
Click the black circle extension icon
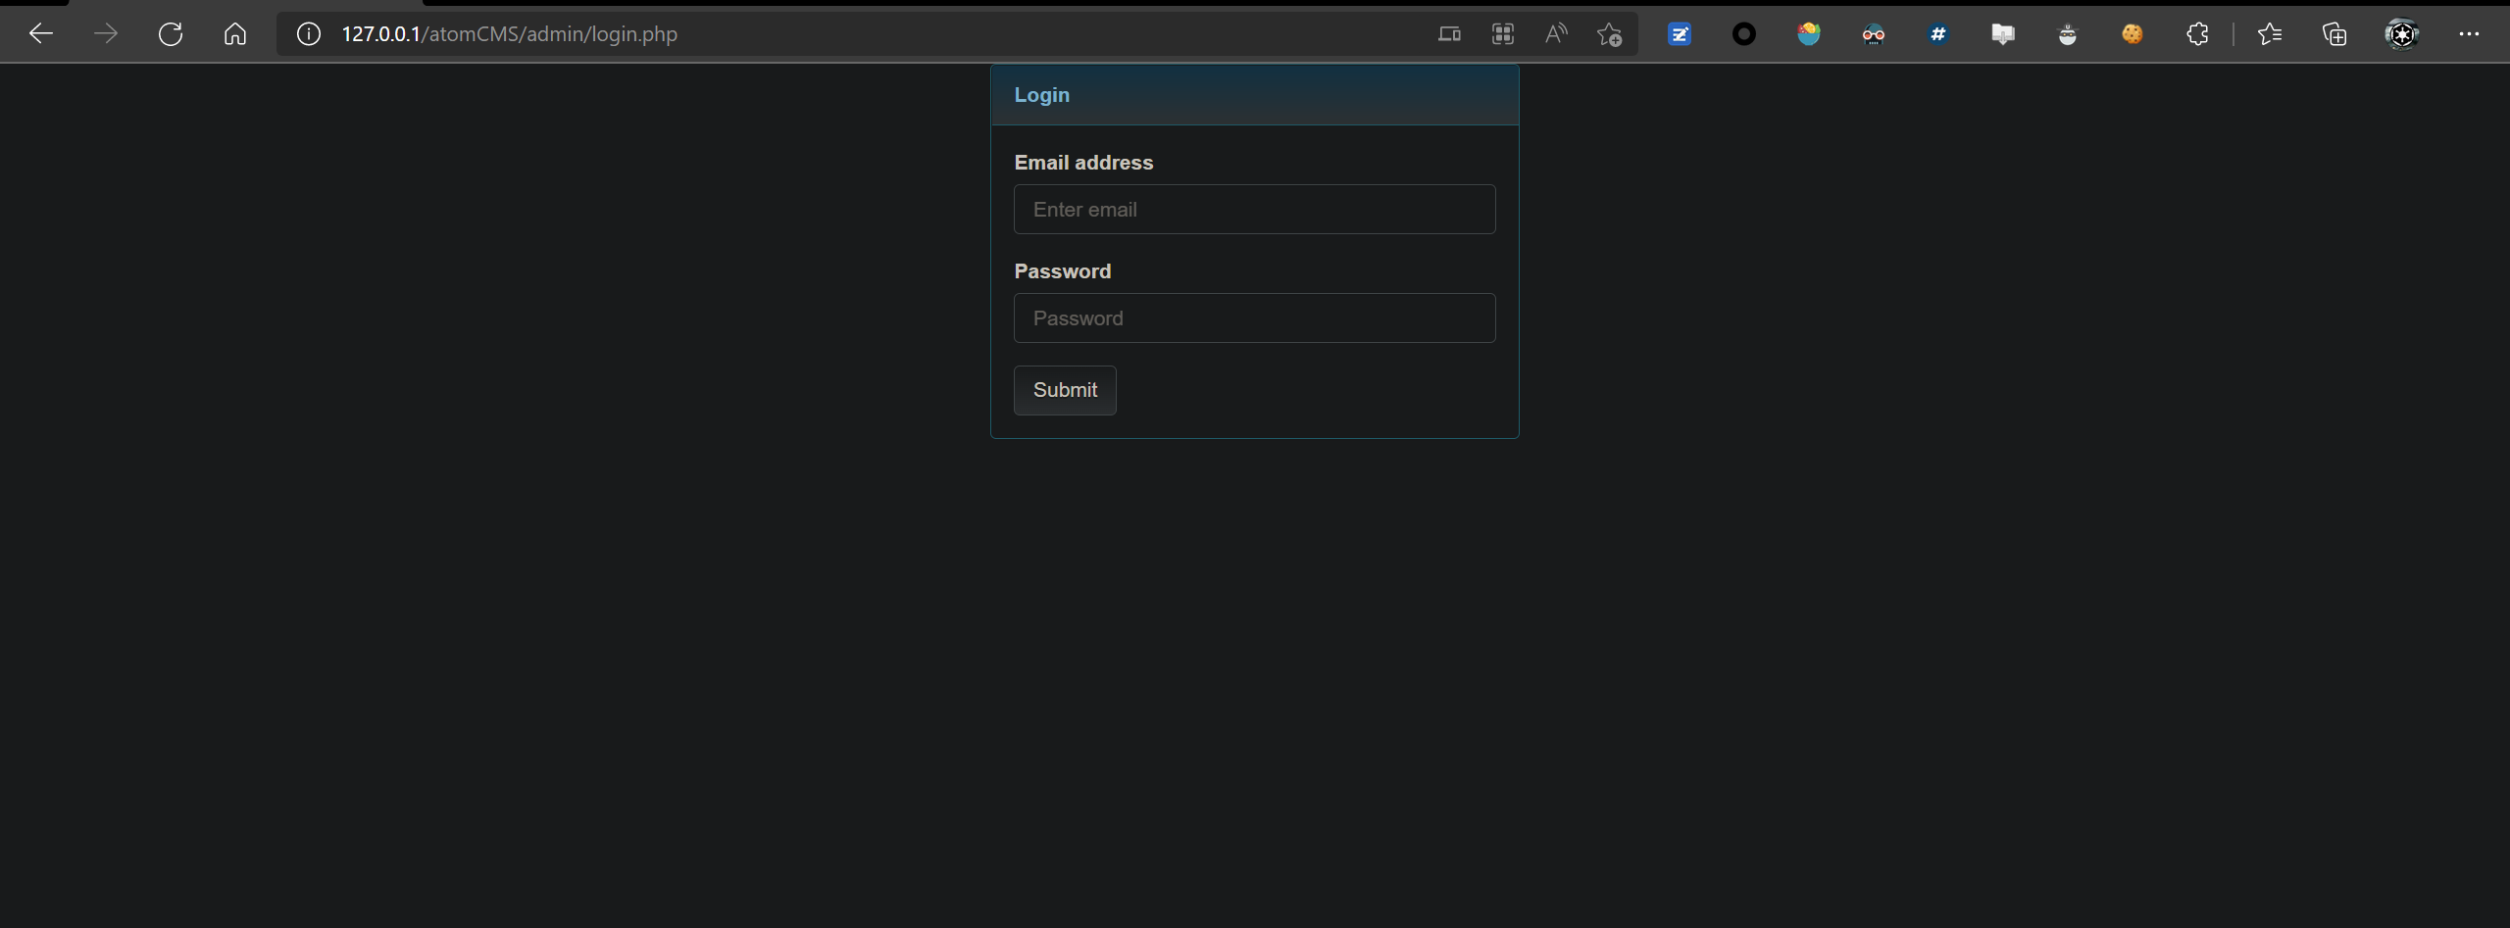pyautogui.click(x=1744, y=34)
